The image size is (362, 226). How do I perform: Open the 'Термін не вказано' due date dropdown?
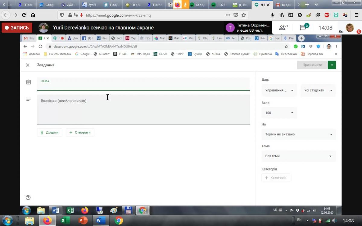(298, 134)
